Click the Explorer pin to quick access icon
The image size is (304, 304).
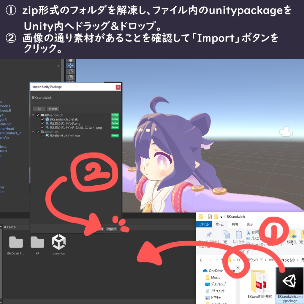tap(209, 235)
